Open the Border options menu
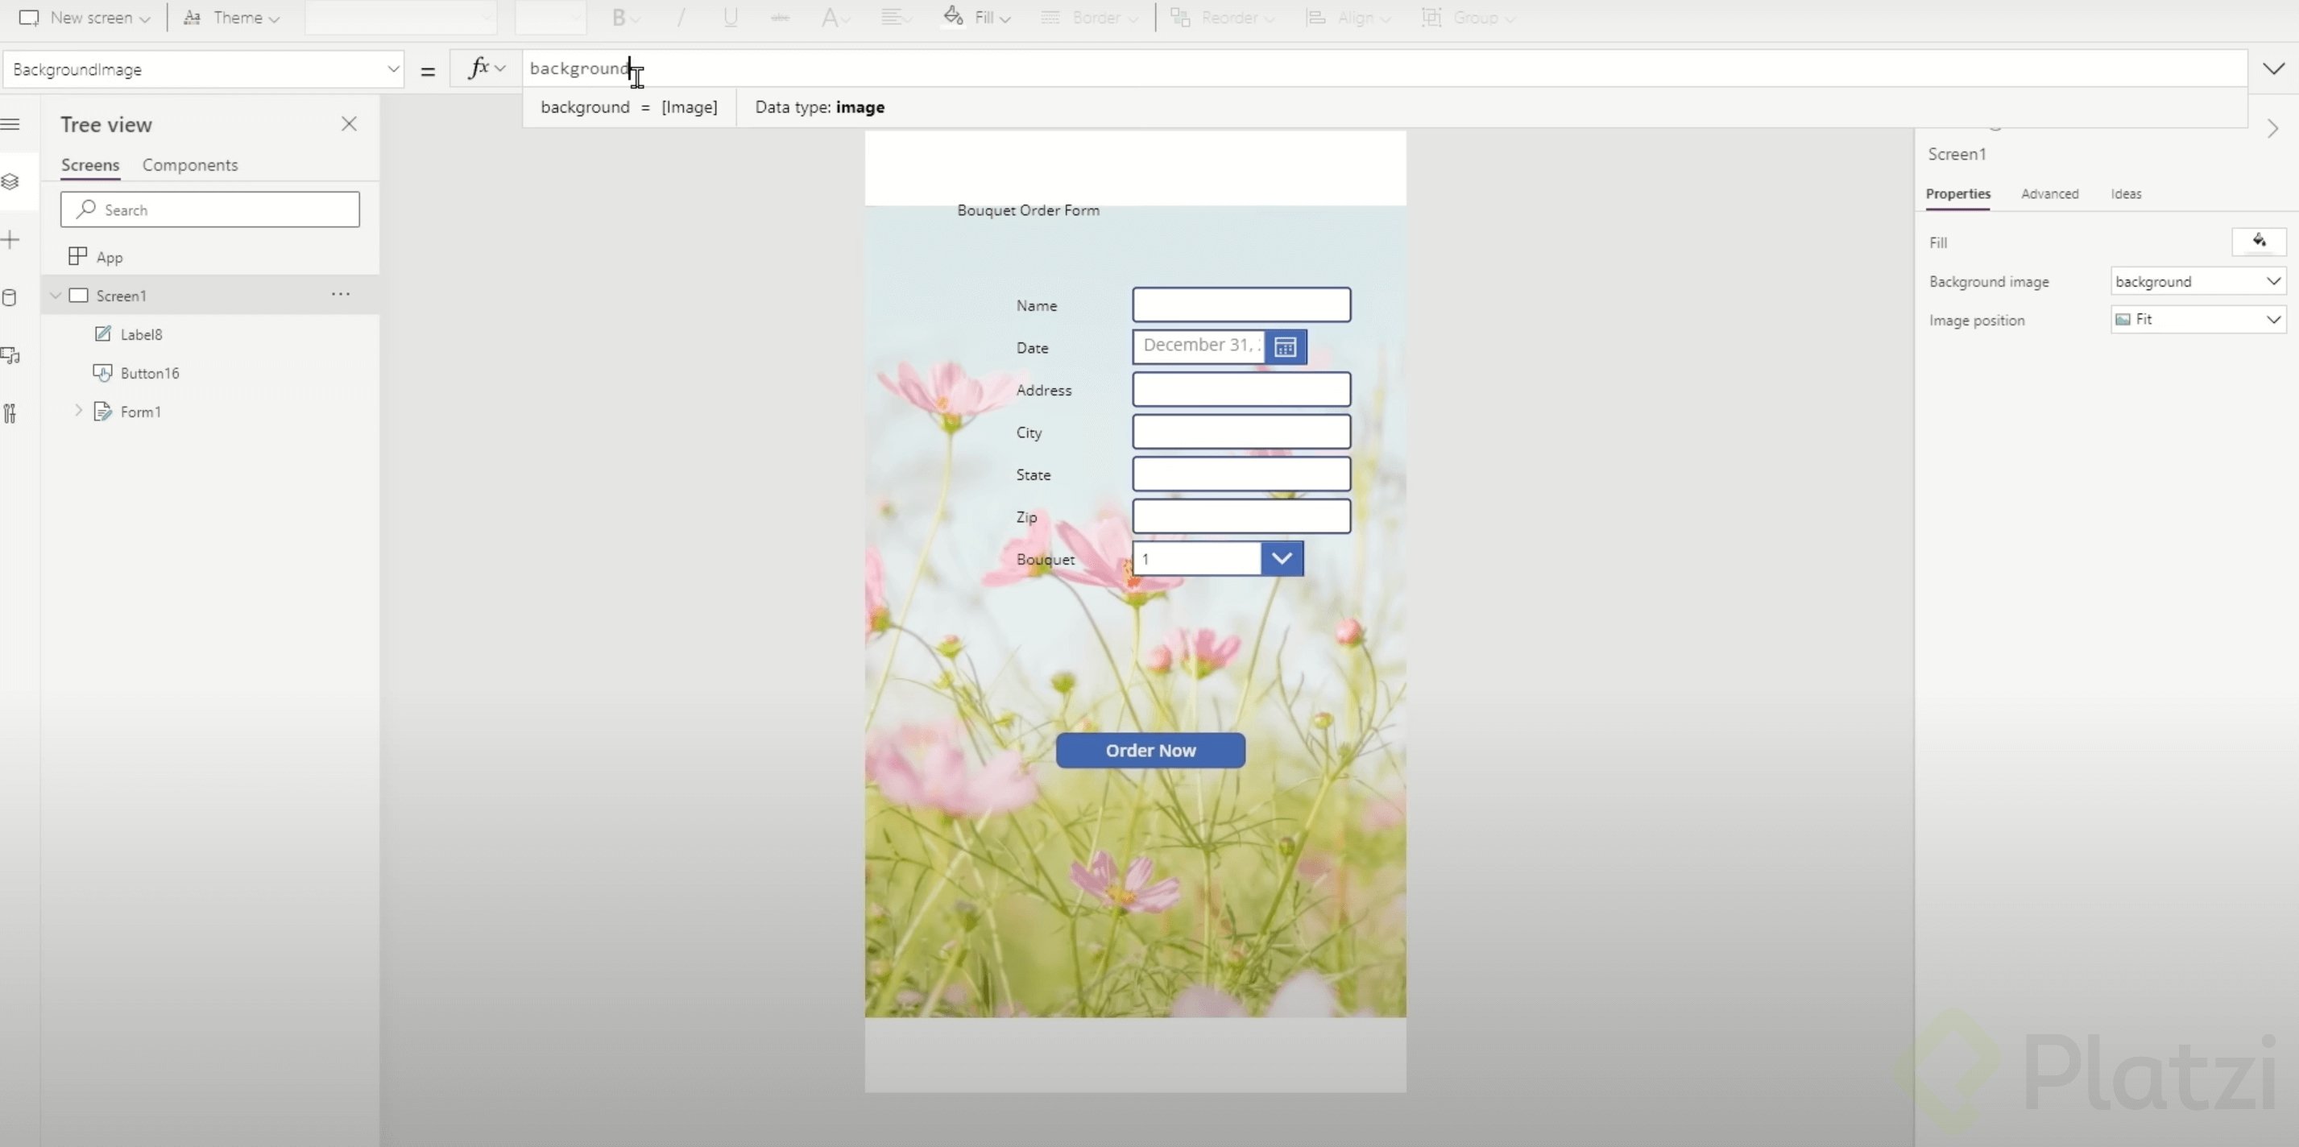The width and height of the screenshot is (2299, 1147). pyautogui.click(x=1090, y=18)
